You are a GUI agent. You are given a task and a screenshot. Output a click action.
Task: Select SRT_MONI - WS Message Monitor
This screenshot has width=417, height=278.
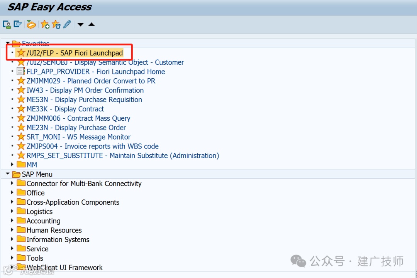point(78,137)
